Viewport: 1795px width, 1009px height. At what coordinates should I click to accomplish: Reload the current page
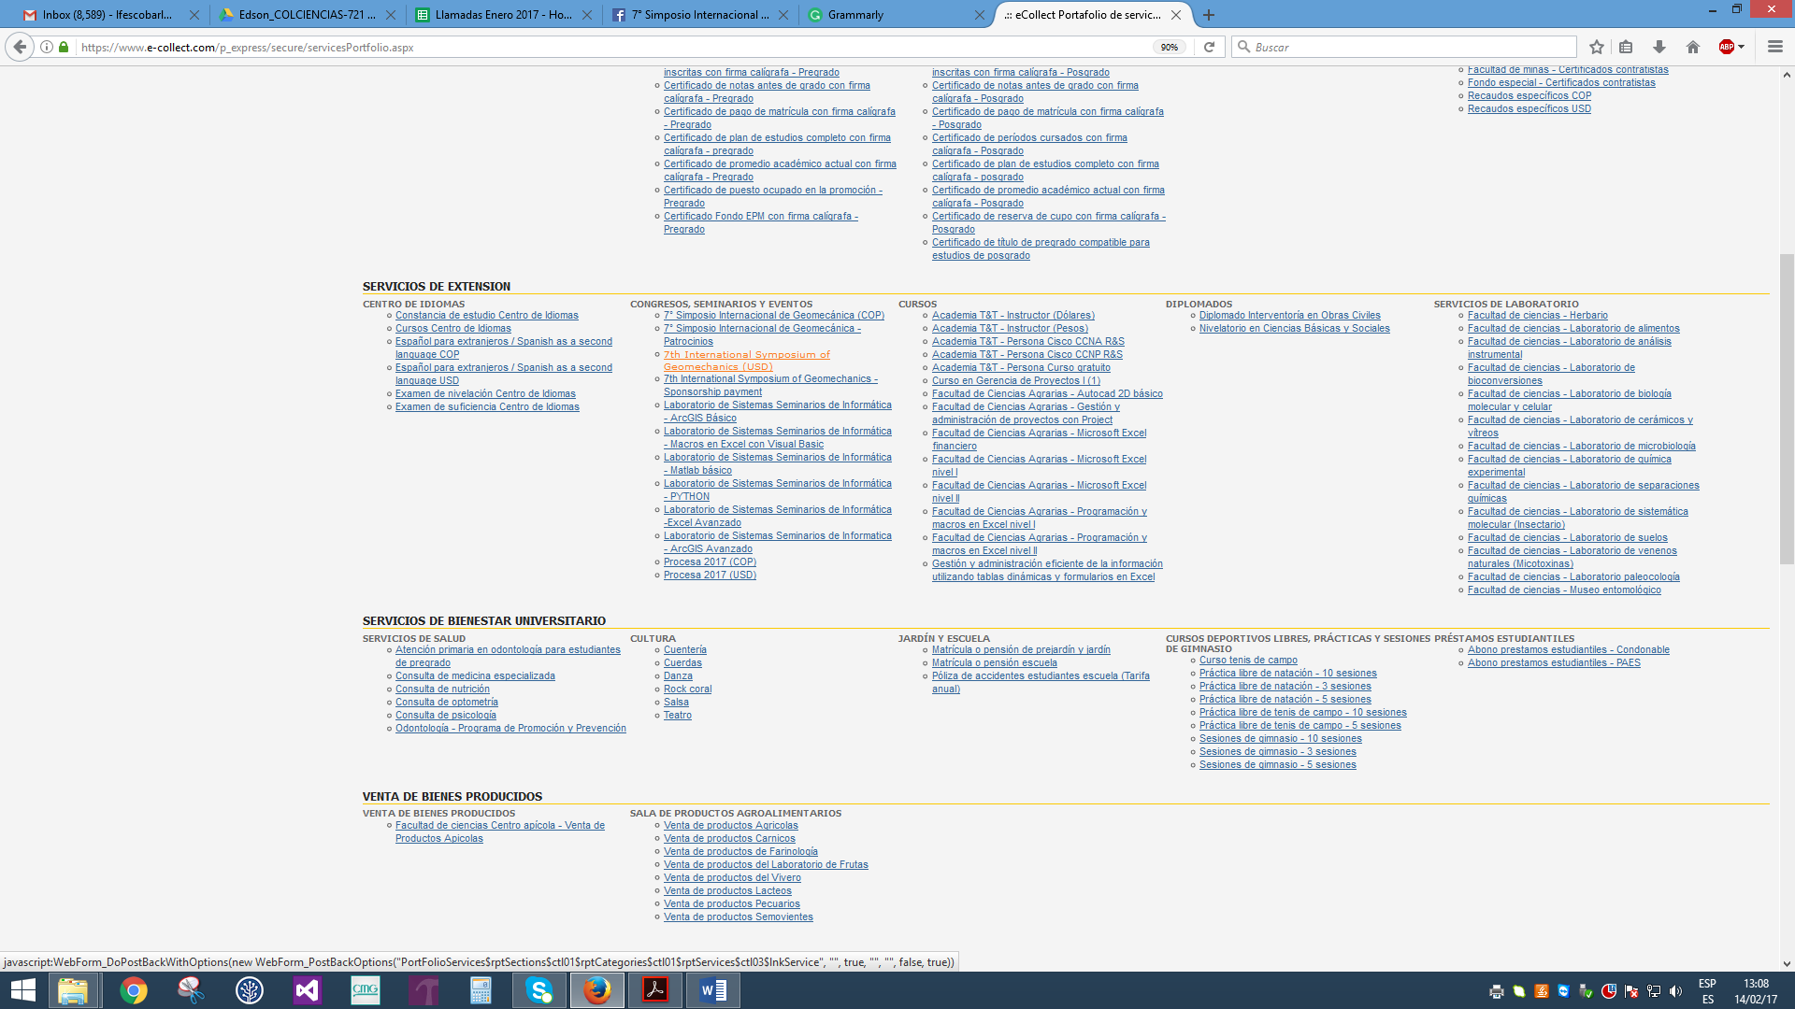click(x=1209, y=47)
